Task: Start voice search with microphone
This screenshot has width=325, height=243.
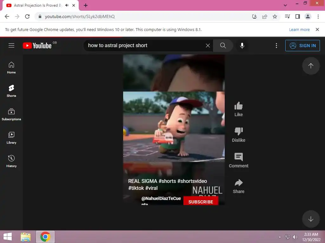Action: coord(242,46)
